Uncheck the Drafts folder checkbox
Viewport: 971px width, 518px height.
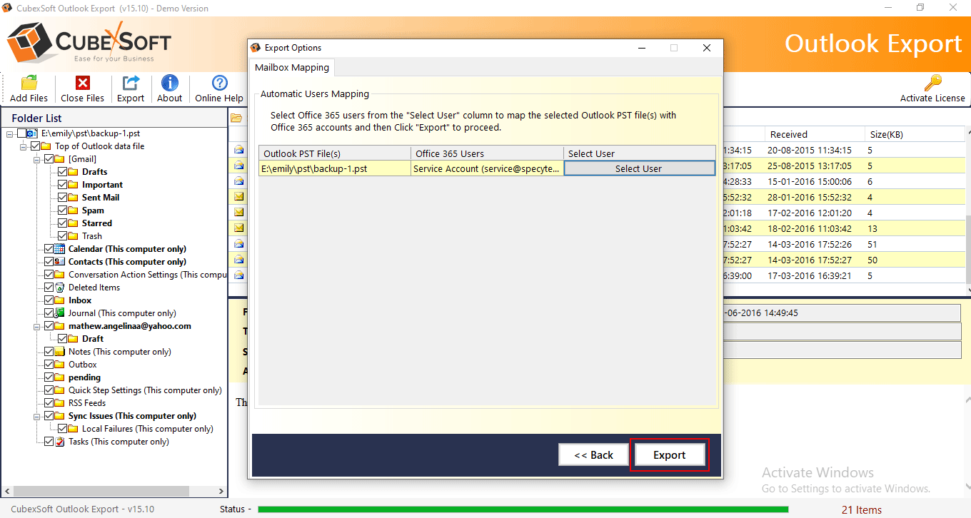click(x=62, y=172)
